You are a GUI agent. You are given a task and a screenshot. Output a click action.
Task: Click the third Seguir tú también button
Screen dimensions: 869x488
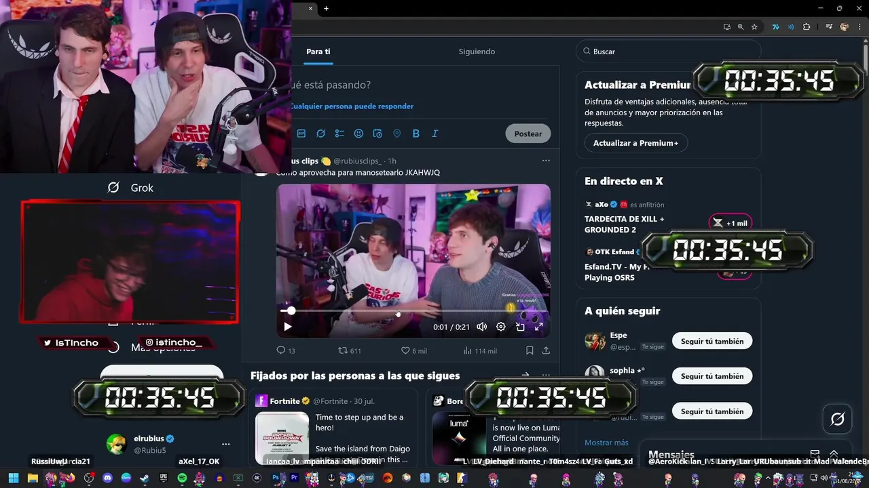712,411
